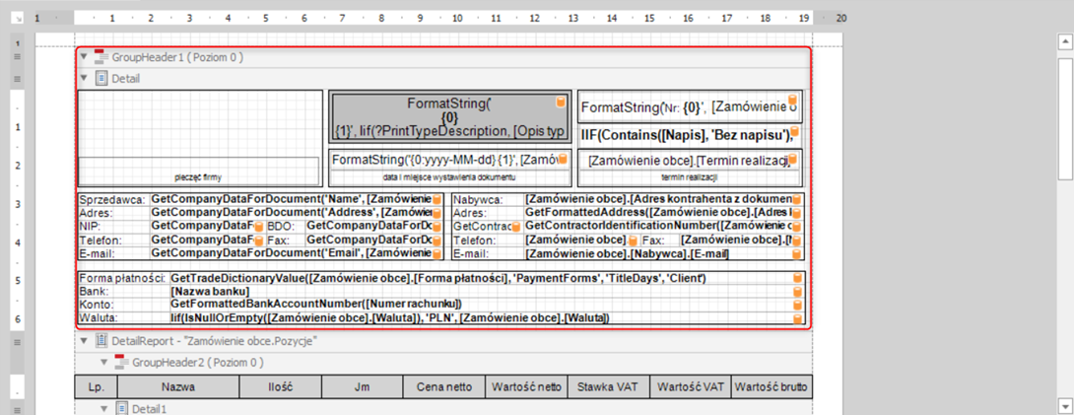The image size is (1074, 415).
Task: Click database icon on Termin realizacji field
Action: [x=793, y=160]
